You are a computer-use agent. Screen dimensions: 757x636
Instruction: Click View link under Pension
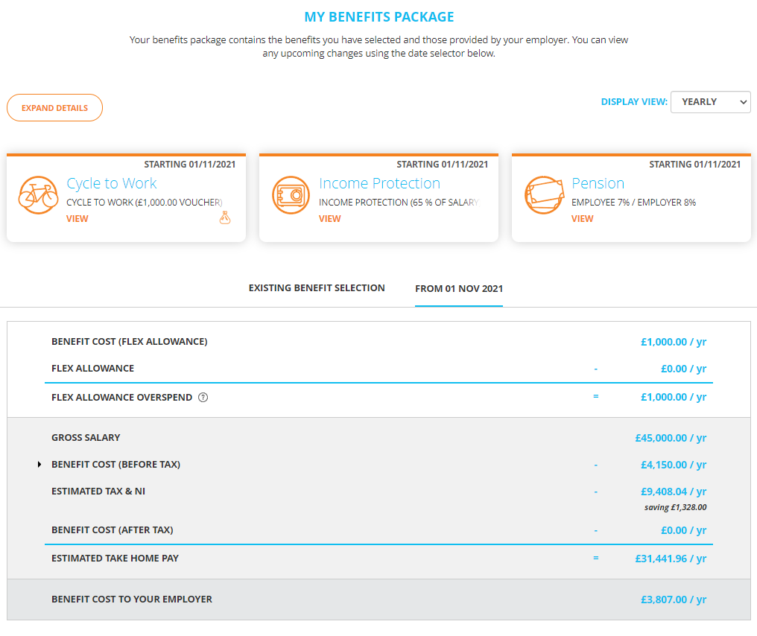pos(582,219)
